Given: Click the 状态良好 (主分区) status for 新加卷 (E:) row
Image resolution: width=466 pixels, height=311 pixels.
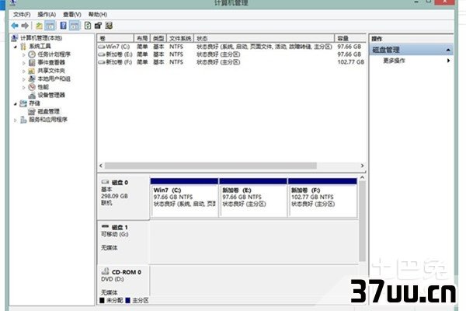Looking at the screenshot, I should (x=218, y=54).
